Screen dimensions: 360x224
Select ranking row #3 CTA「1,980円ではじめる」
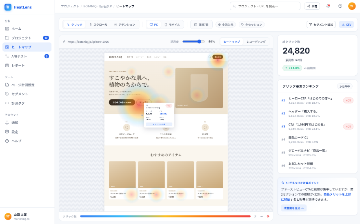(x=317, y=126)
